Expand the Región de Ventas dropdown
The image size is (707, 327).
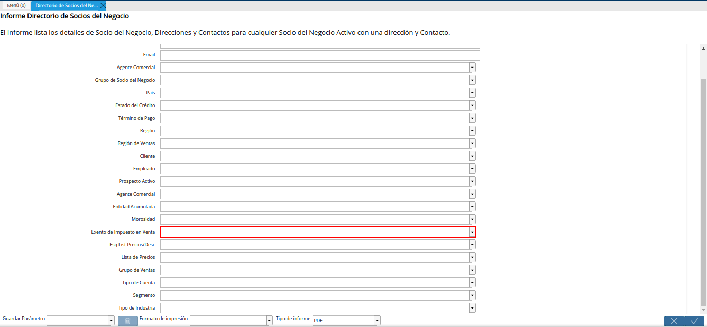click(472, 143)
